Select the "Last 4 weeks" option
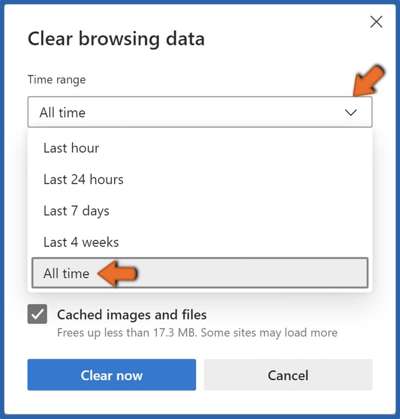 [x=81, y=242]
